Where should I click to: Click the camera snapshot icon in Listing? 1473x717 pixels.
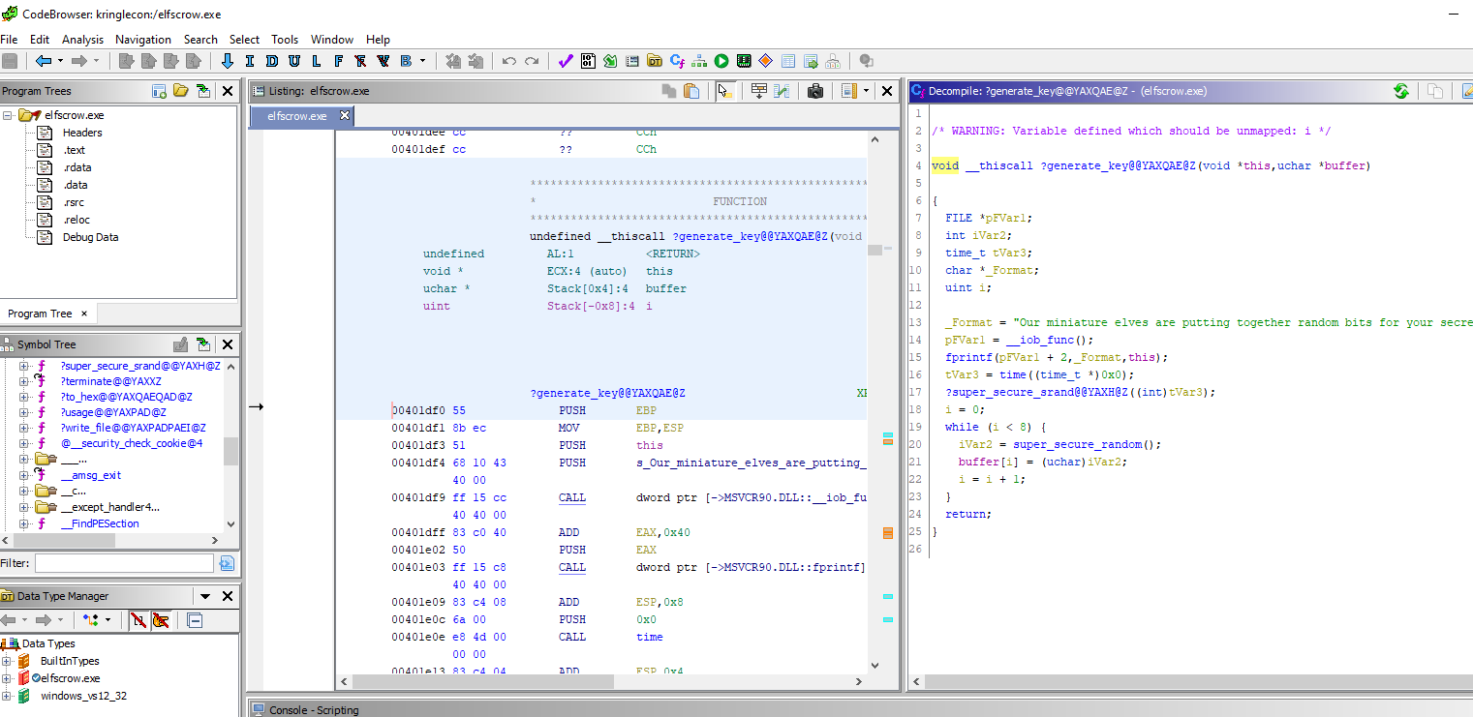coord(815,91)
